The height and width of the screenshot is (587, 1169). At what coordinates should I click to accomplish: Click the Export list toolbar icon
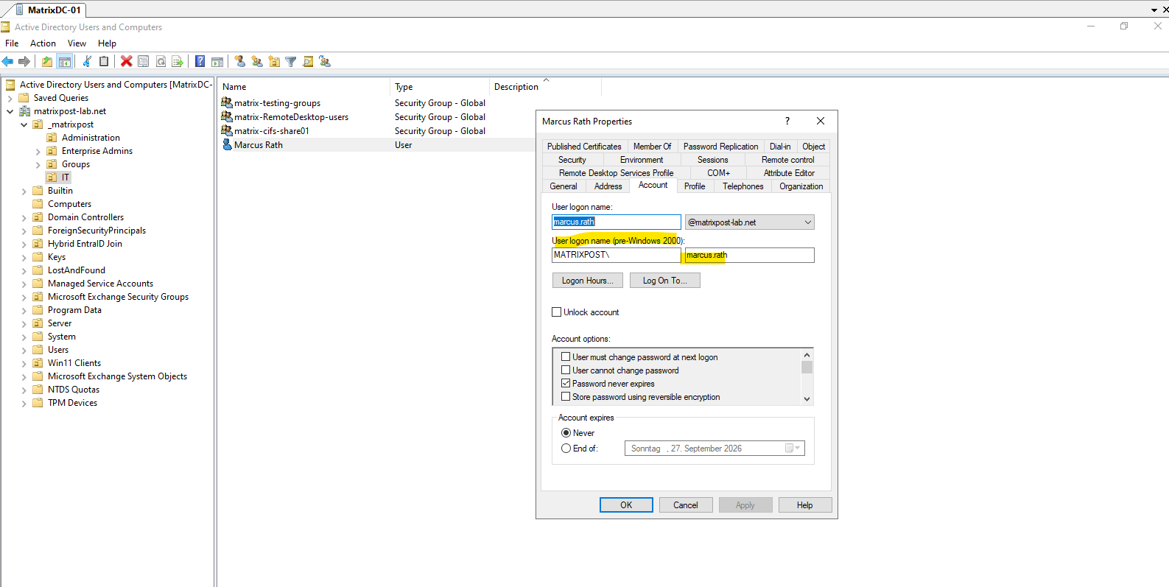[x=178, y=62]
